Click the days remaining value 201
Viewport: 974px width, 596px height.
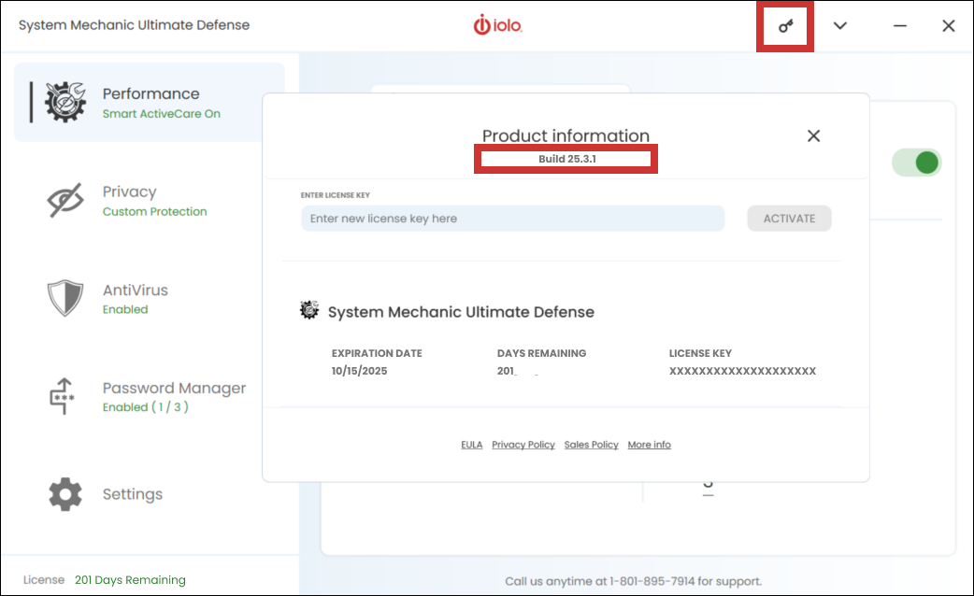point(507,371)
